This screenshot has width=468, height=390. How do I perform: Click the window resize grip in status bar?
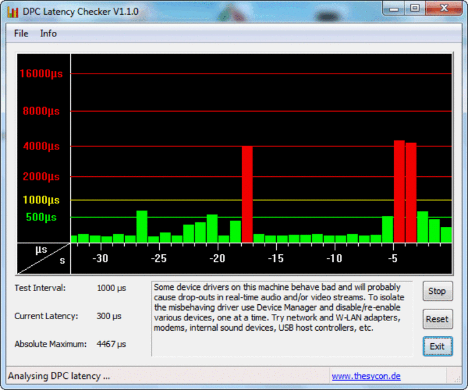pos(457,379)
